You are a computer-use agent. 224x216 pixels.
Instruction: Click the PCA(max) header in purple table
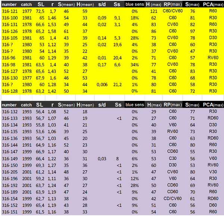coord(212,105)
